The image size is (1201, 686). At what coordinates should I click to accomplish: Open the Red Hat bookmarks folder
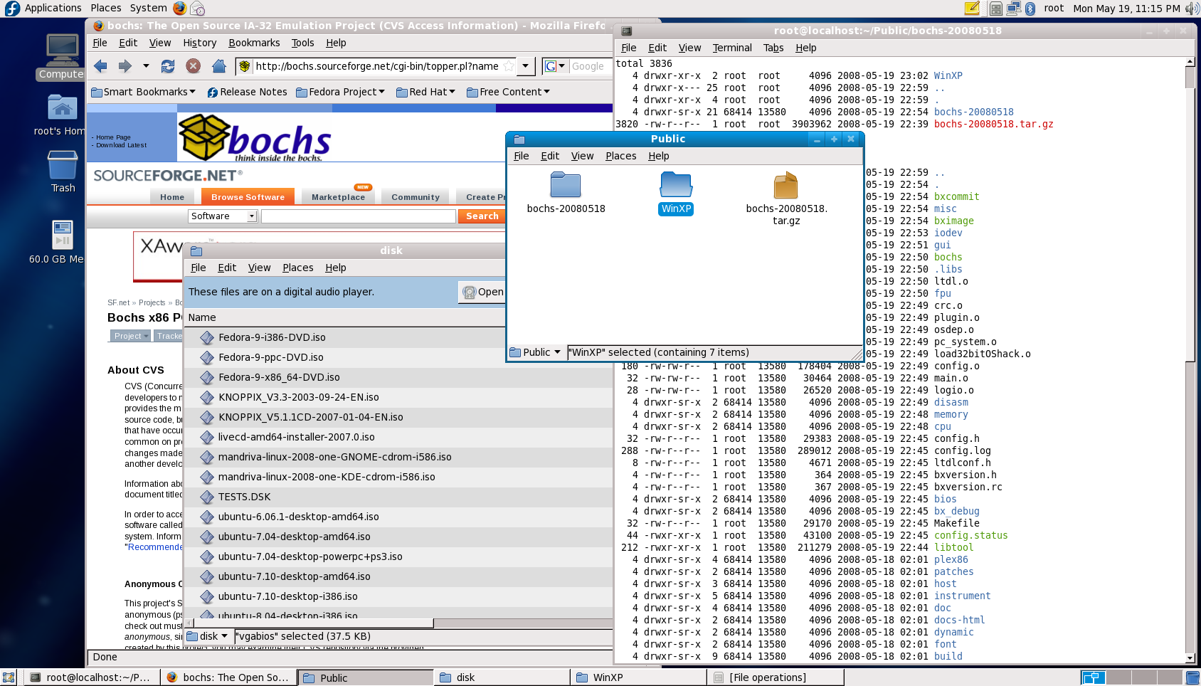[x=425, y=92]
